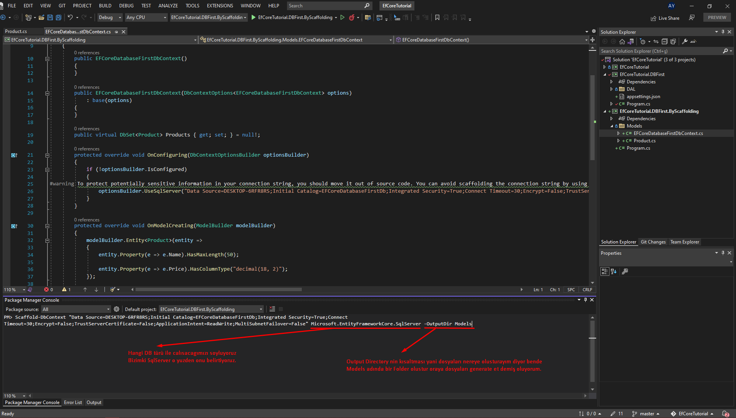Viewport: 736px width, 418px height.
Task: Click the home icon in Solution Explorer
Action: click(622, 41)
